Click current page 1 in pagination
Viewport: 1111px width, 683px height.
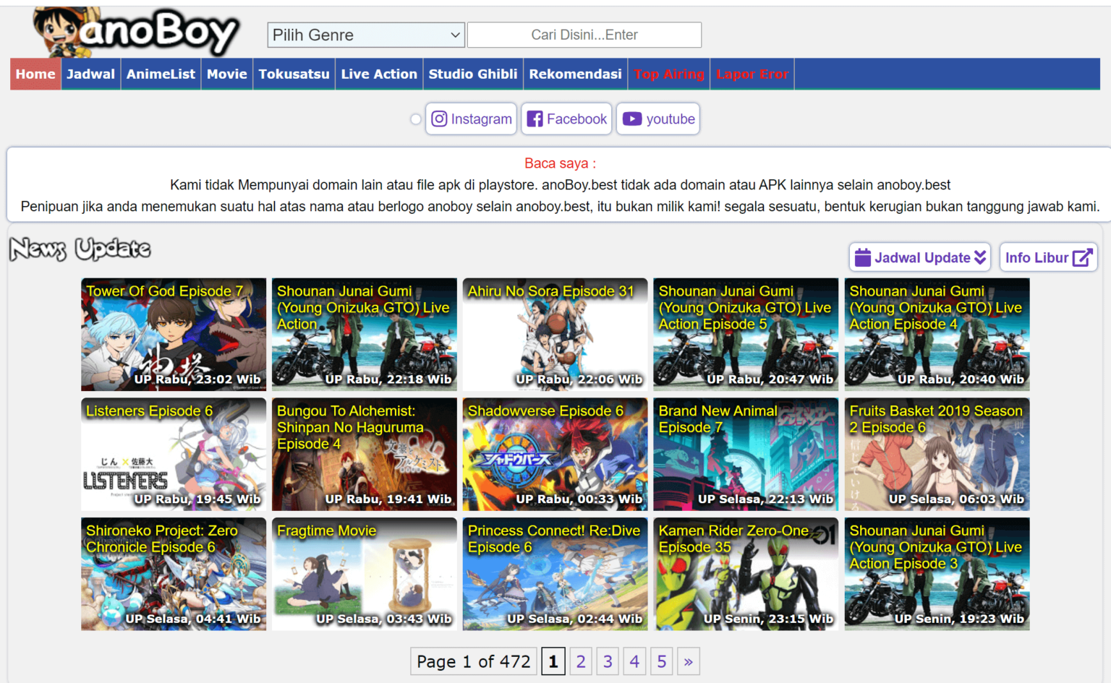click(553, 661)
